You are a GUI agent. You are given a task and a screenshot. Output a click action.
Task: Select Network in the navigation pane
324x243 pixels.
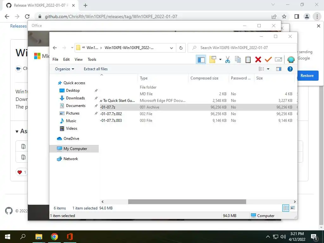coord(71,159)
